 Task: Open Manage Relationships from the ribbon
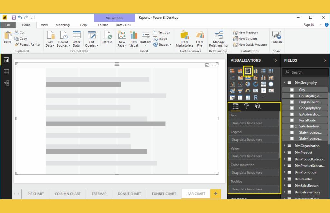point(219,39)
